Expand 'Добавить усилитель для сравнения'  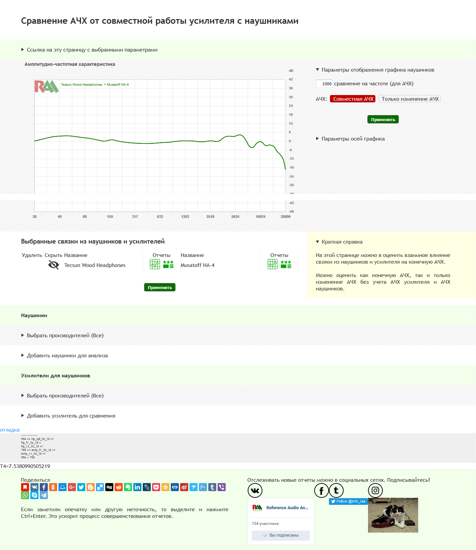click(71, 416)
